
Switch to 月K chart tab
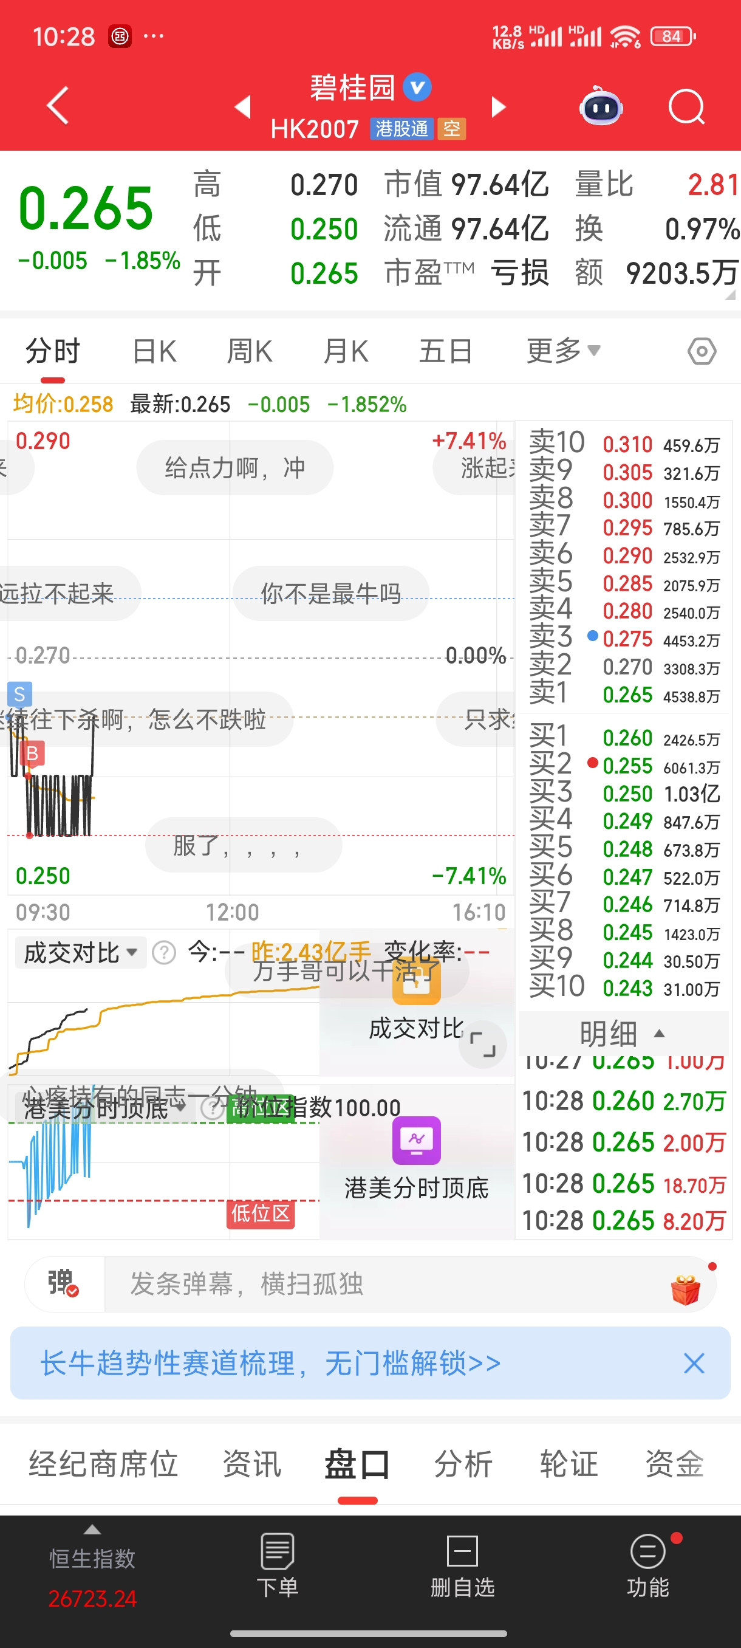coord(345,351)
